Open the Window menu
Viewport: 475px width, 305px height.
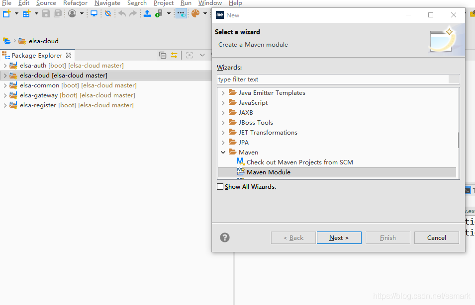tap(210, 3)
